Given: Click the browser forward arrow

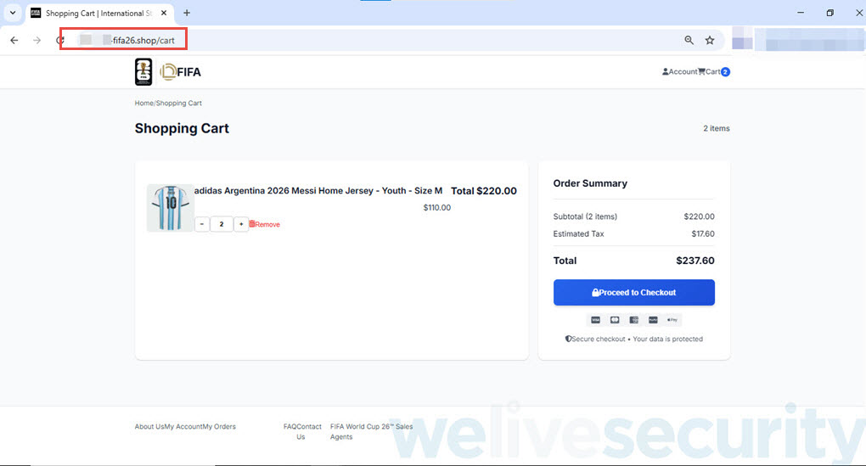Looking at the screenshot, I should pyautogui.click(x=37, y=40).
